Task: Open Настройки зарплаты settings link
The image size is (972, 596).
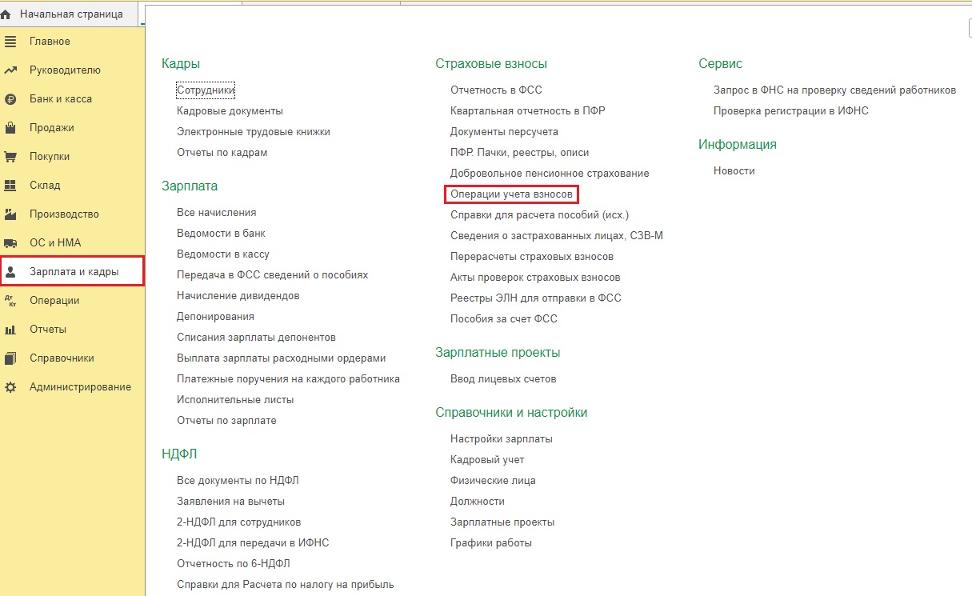Action: pos(501,439)
